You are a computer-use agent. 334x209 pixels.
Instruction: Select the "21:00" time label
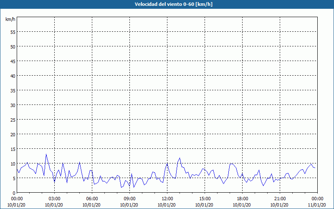point(280,199)
